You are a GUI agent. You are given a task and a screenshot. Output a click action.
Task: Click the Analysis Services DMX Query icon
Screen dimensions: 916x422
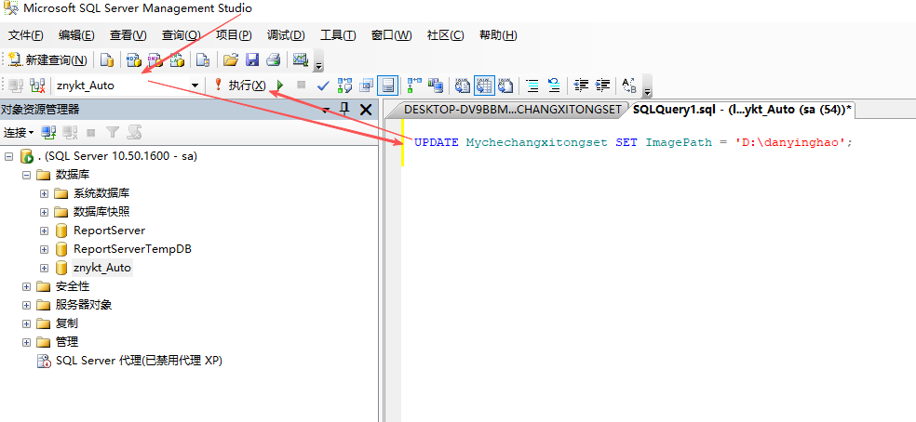156,59
